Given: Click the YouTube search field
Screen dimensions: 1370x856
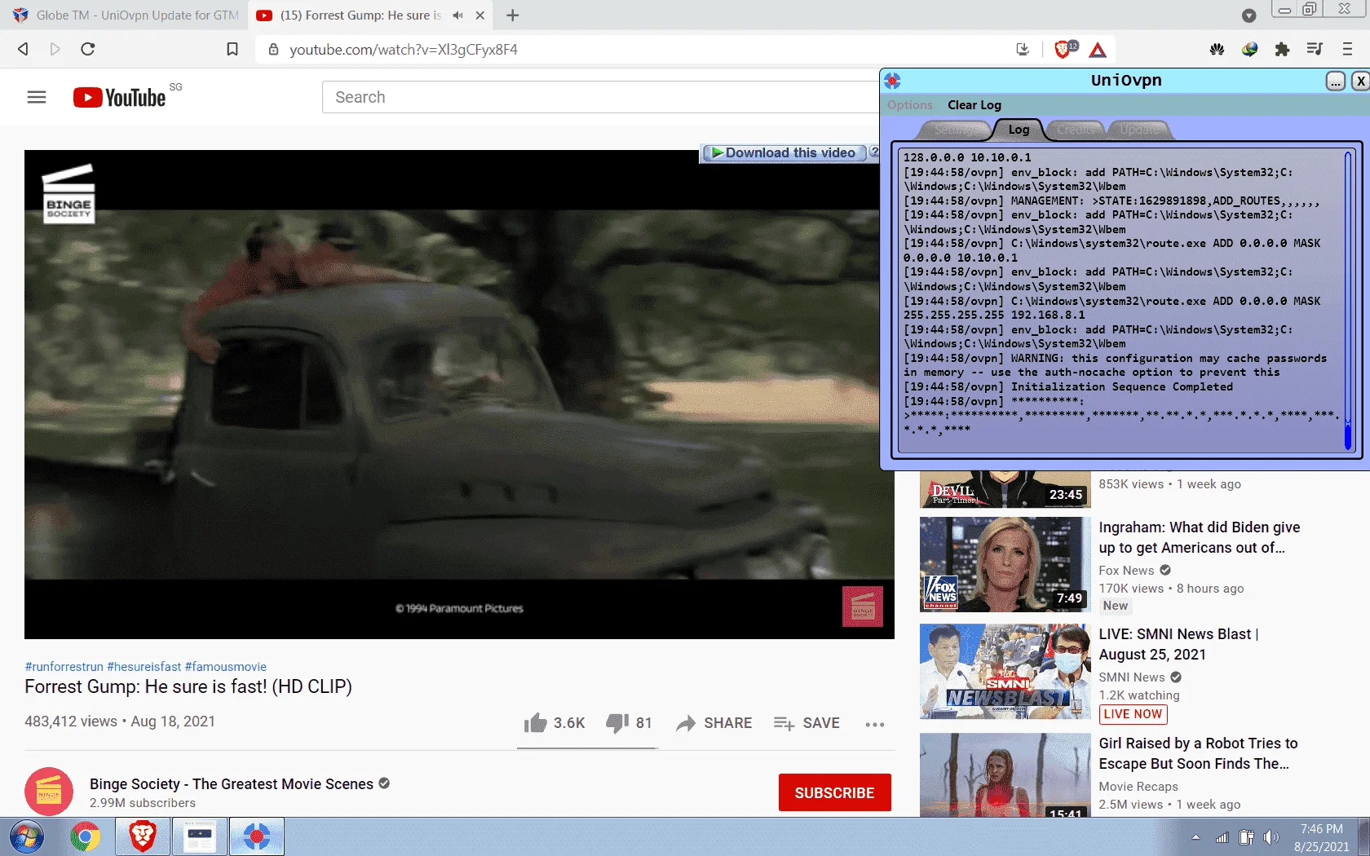Looking at the screenshot, I should [599, 97].
